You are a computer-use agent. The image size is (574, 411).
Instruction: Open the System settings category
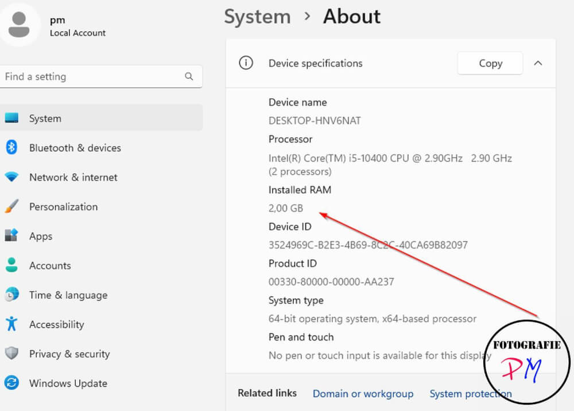point(101,118)
